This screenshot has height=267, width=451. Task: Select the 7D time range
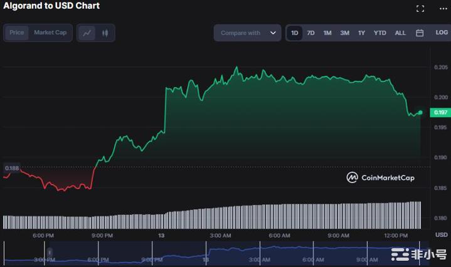(x=310, y=33)
